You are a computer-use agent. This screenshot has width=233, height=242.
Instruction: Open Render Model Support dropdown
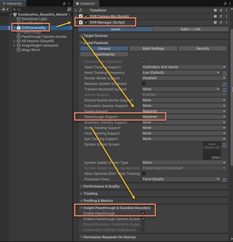184,78
